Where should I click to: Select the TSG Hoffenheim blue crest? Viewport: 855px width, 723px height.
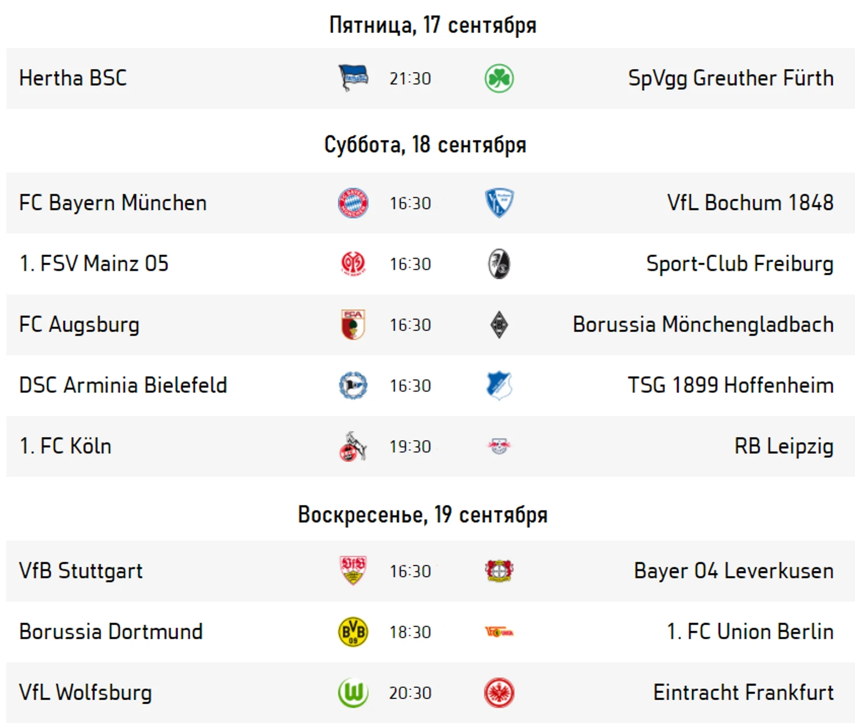coord(499,386)
